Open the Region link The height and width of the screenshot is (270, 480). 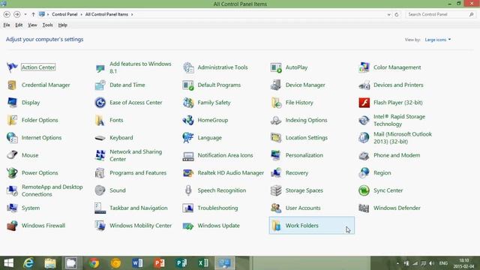click(x=382, y=172)
